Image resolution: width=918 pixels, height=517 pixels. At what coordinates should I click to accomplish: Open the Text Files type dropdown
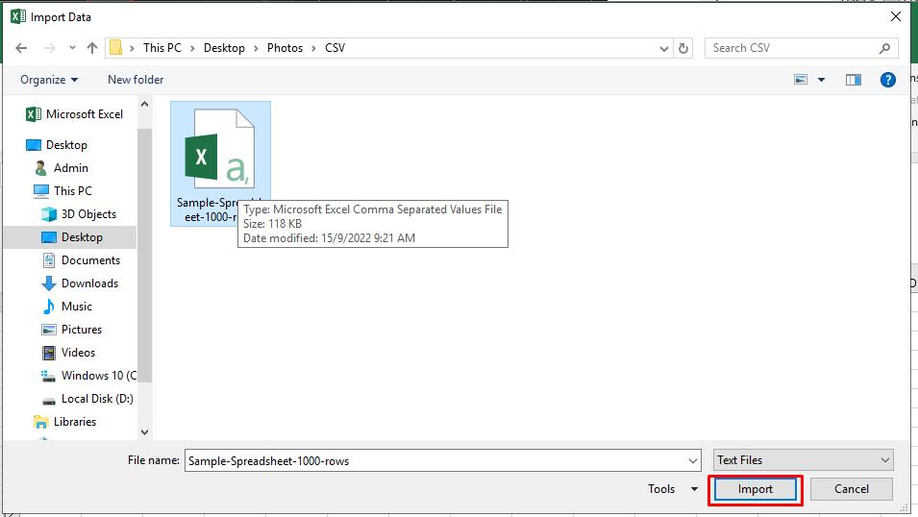point(804,460)
